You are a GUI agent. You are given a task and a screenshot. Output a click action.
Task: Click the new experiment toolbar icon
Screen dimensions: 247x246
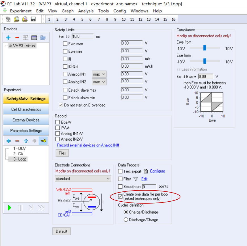pos(8,19)
